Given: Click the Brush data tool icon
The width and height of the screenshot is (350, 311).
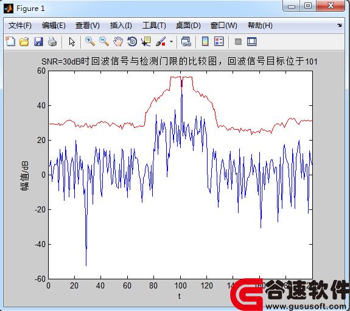Looking at the screenshot, I should (161, 41).
